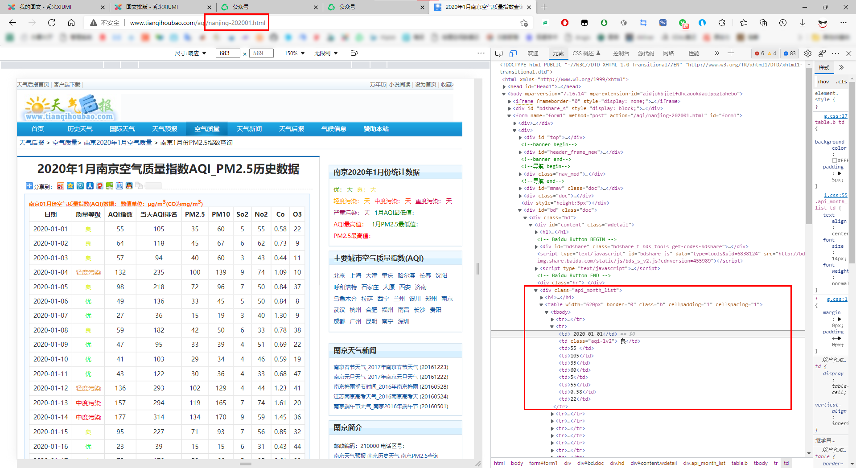Open the Favorites list
Viewport: 856px width, 468px height.
743,23
